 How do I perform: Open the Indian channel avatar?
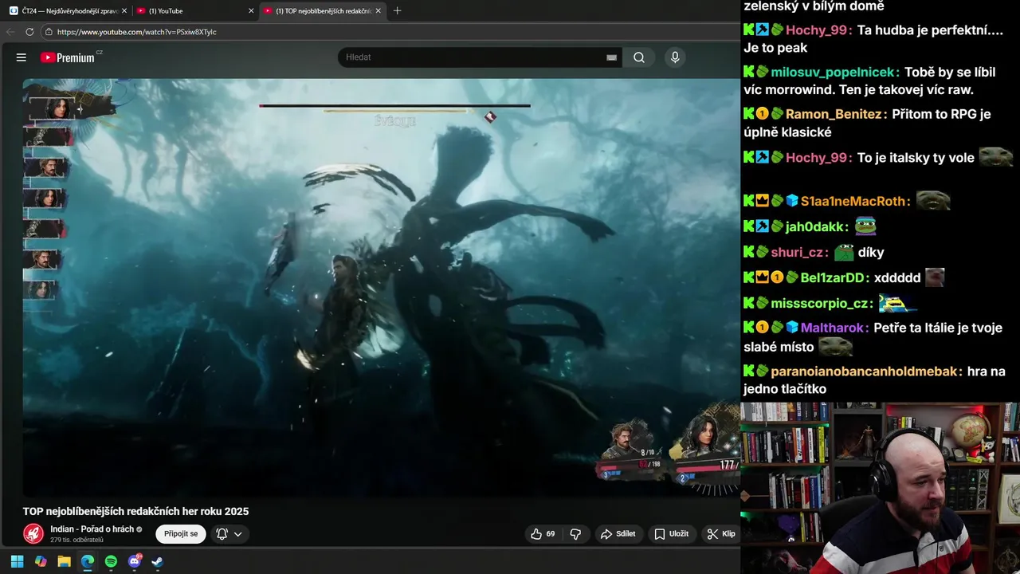click(33, 533)
